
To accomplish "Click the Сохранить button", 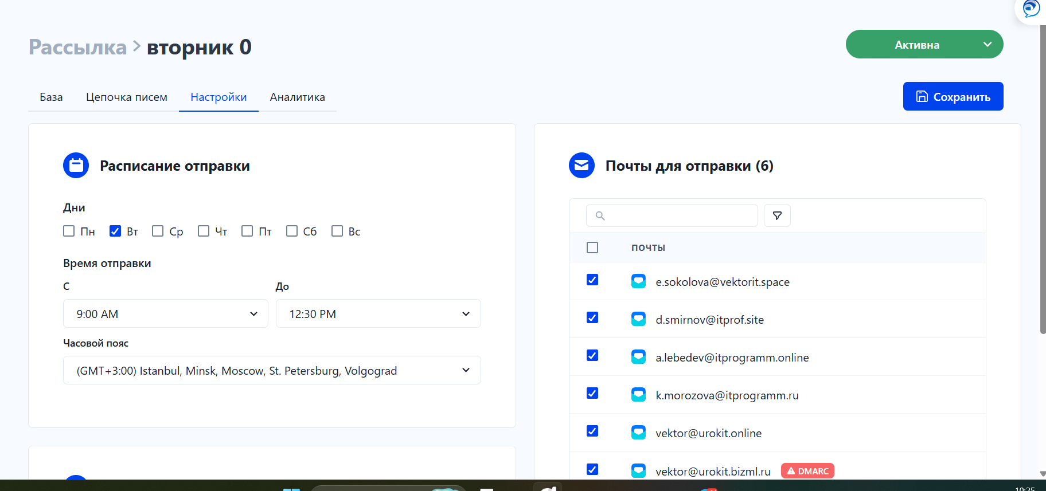I will click(953, 96).
